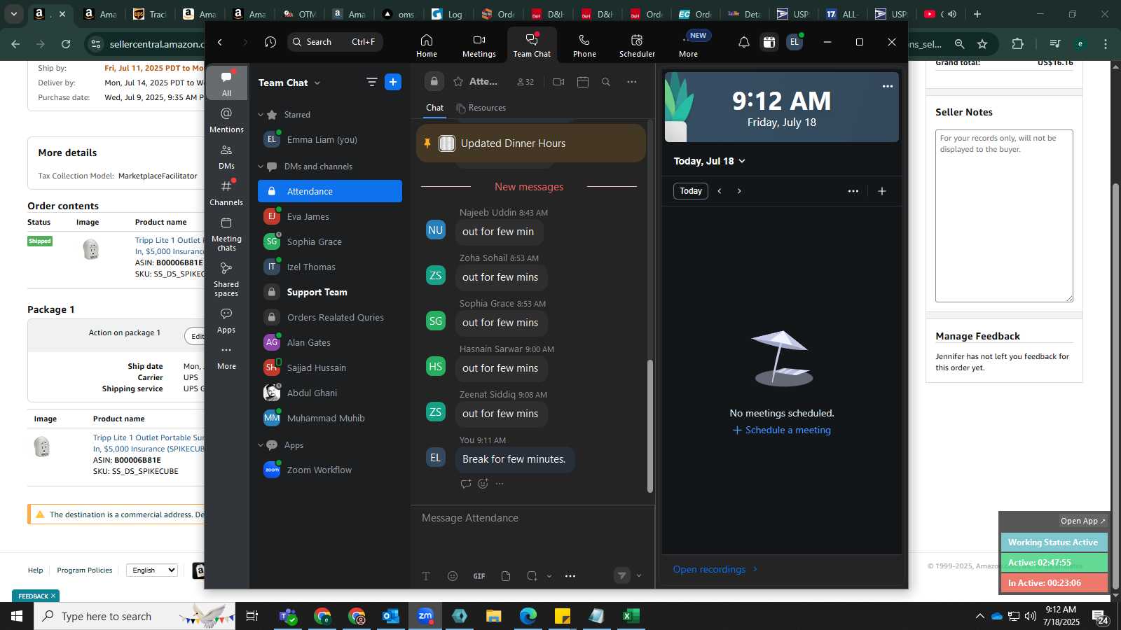Open the clock card options ellipsis

[888, 86]
